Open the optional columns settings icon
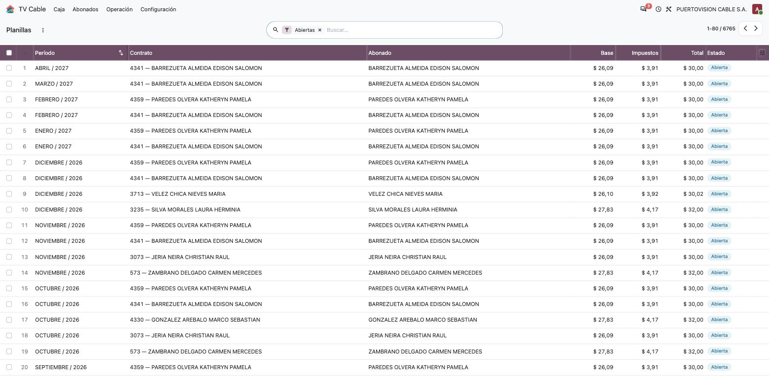This screenshot has width=769, height=377. tap(762, 53)
